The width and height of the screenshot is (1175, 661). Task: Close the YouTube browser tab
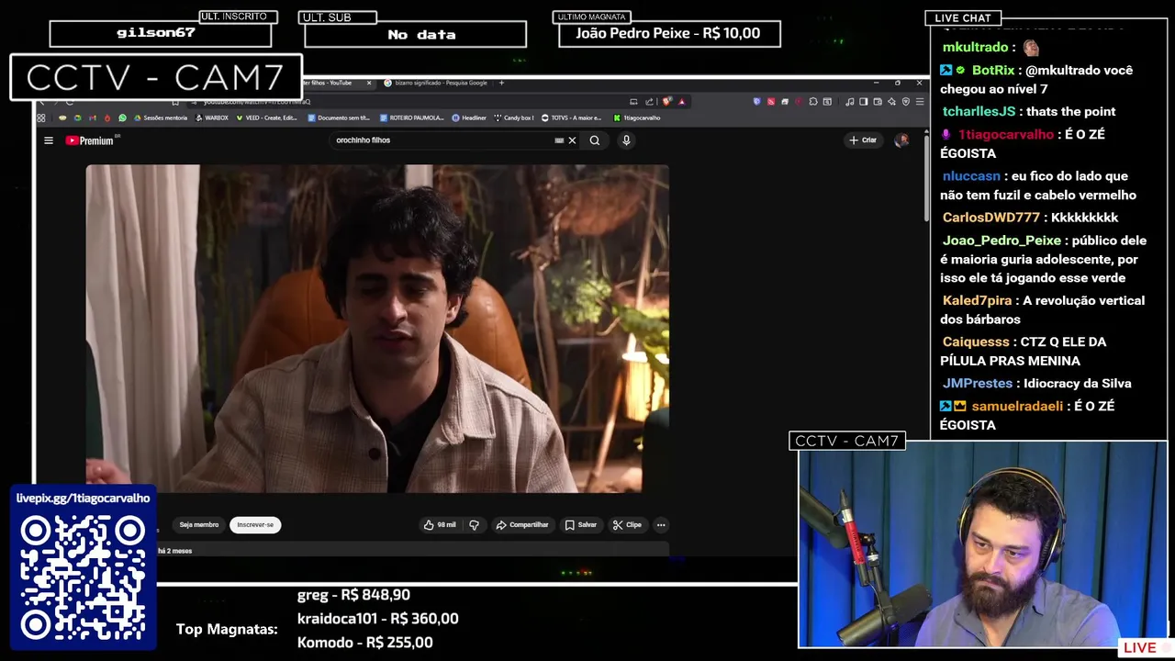point(369,83)
